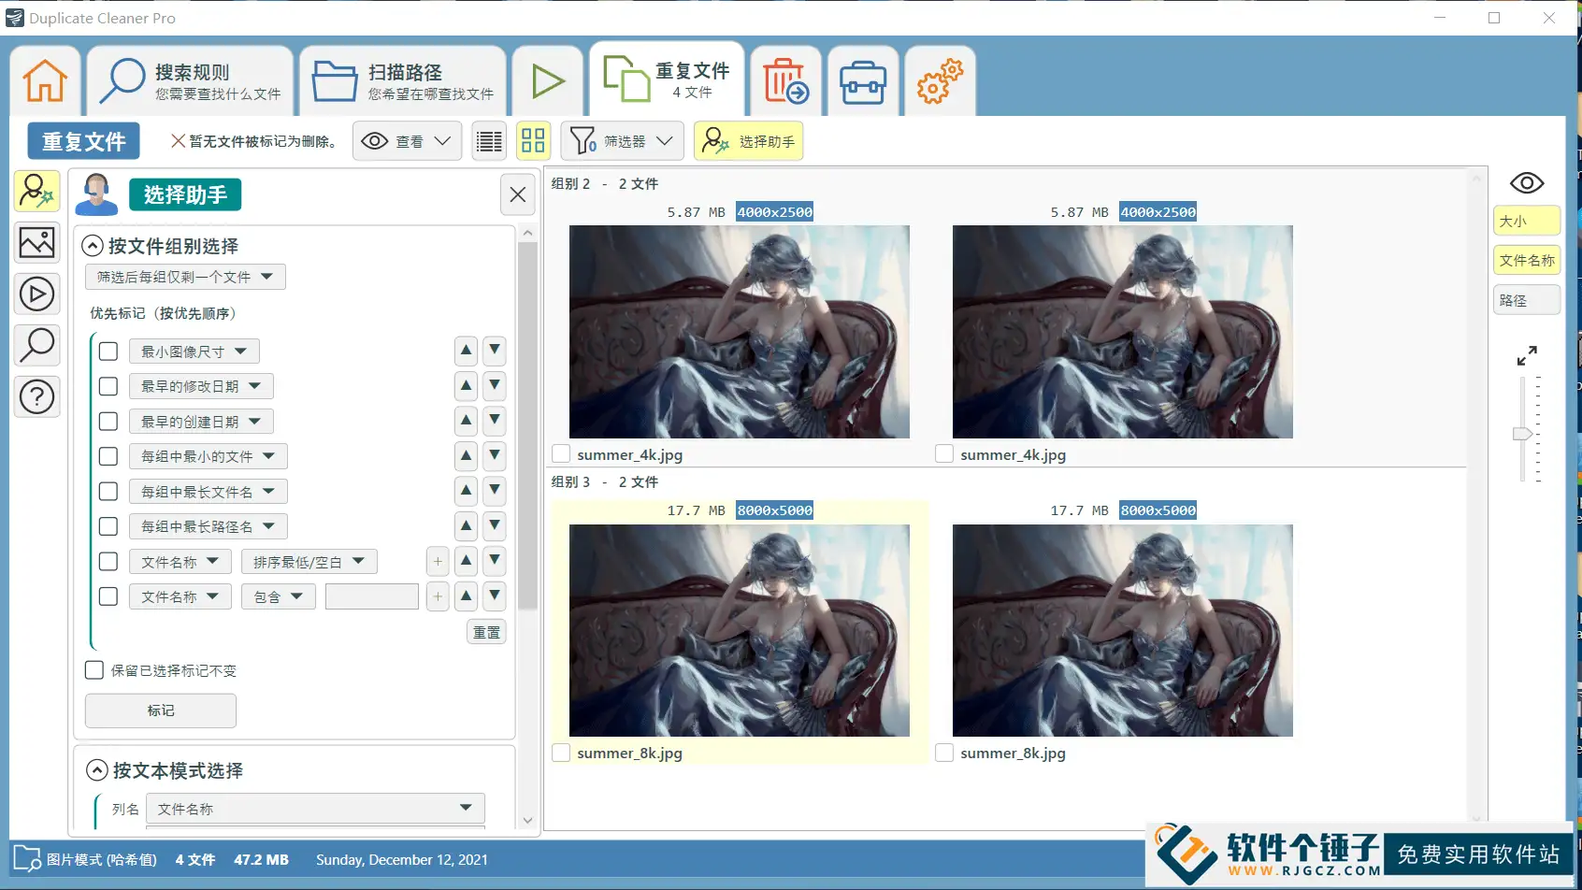Toggle the eye icon in right panel
The width and height of the screenshot is (1582, 890).
click(1527, 183)
